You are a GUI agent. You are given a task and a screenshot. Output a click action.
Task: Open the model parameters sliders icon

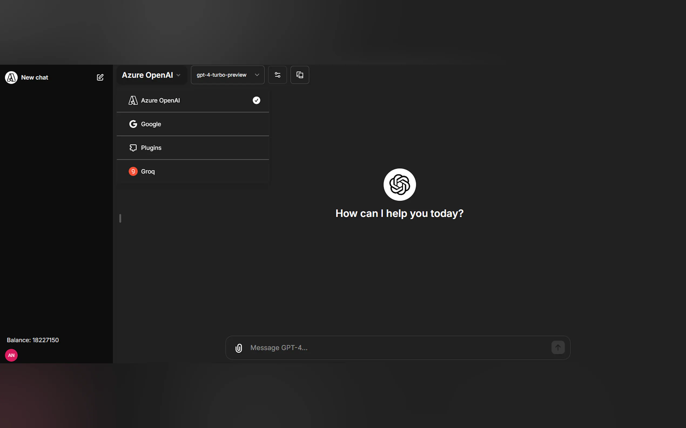277,75
